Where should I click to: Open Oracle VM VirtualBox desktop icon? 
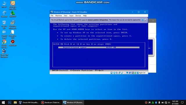(x=4, y=53)
